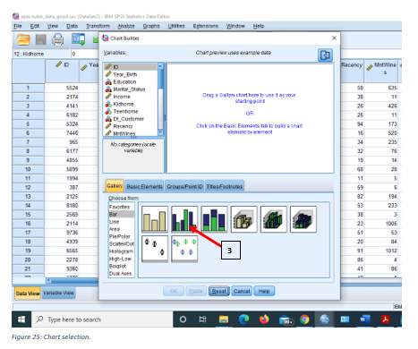Toggle the Chart Builder side panel button
This screenshot has height=349, width=418.
[325, 55]
